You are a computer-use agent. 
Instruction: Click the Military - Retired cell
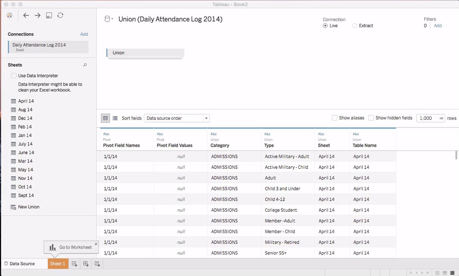pos(288,242)
